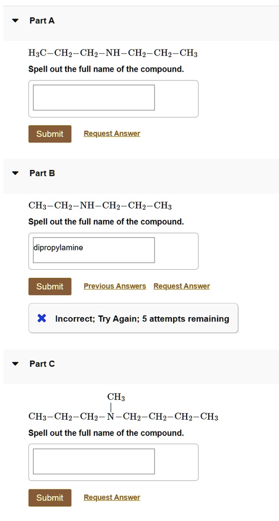
Task: Open Request Answer link for Part B
Action: pyautogui.click(x=181, y=286)
